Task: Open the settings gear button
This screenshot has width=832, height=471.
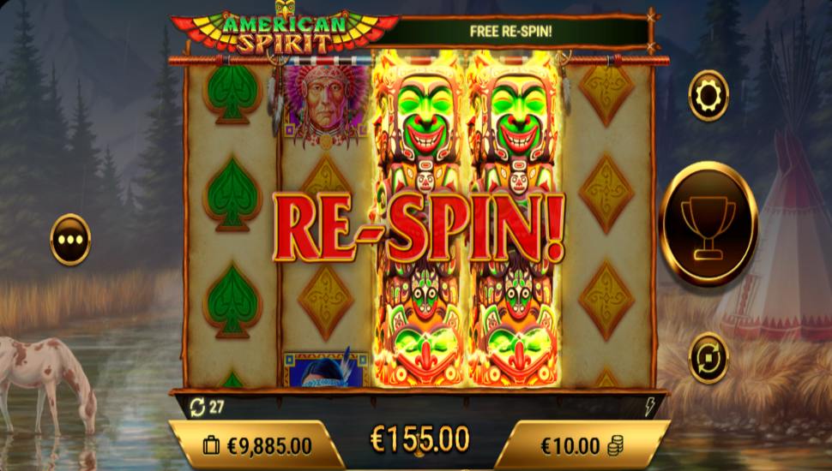Action: pos(708,95)
